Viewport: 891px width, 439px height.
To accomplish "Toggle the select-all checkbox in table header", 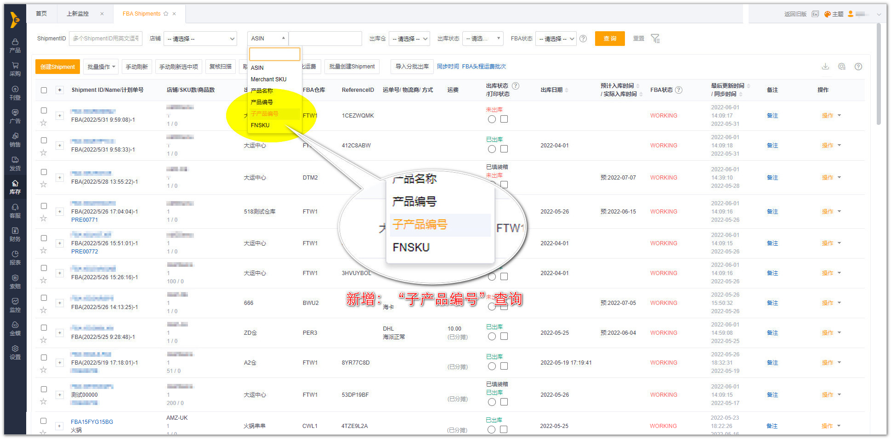I will click(44, 90).
